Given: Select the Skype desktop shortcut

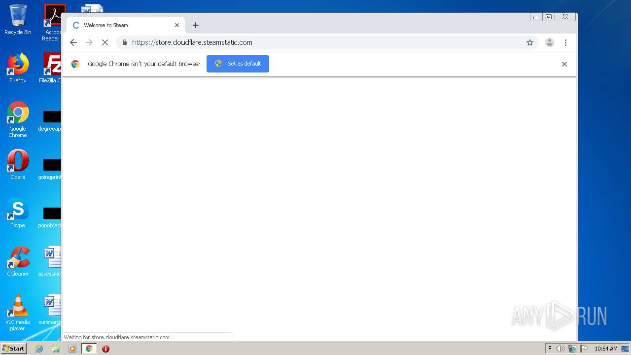Looking at the screenshot, I should pyautogui.click(x=18, y=213).
